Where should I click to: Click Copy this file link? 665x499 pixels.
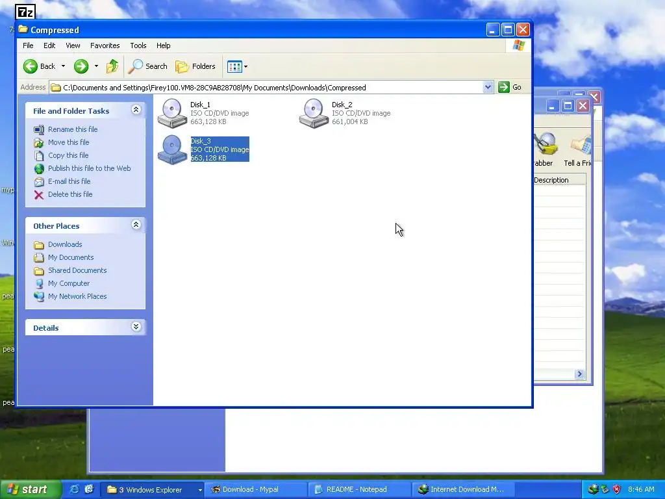pos(68,155)
